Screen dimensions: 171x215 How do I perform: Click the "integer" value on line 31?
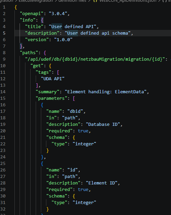coord(84,203)
